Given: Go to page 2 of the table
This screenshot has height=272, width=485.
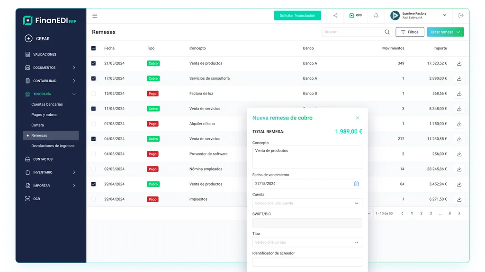Looking at the screenshot, I should click(421, 213).
